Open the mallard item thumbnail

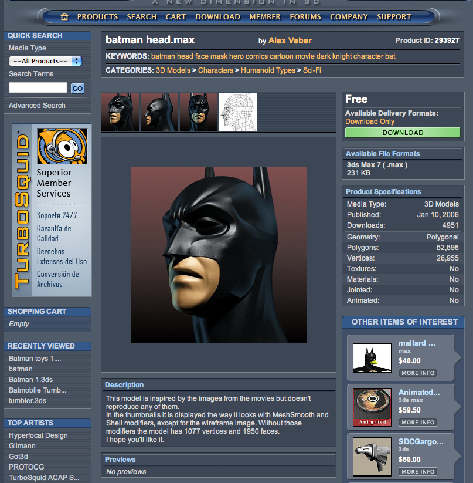coord(372,358)
